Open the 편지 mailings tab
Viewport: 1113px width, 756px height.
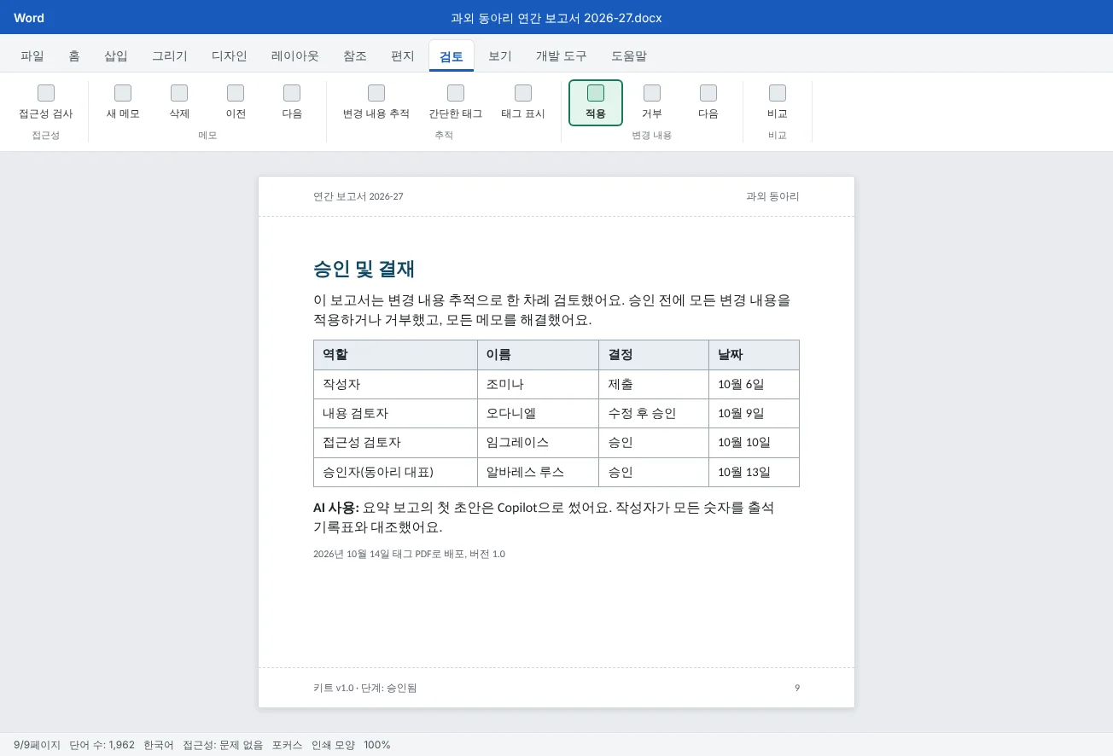(x=403, y=56)
